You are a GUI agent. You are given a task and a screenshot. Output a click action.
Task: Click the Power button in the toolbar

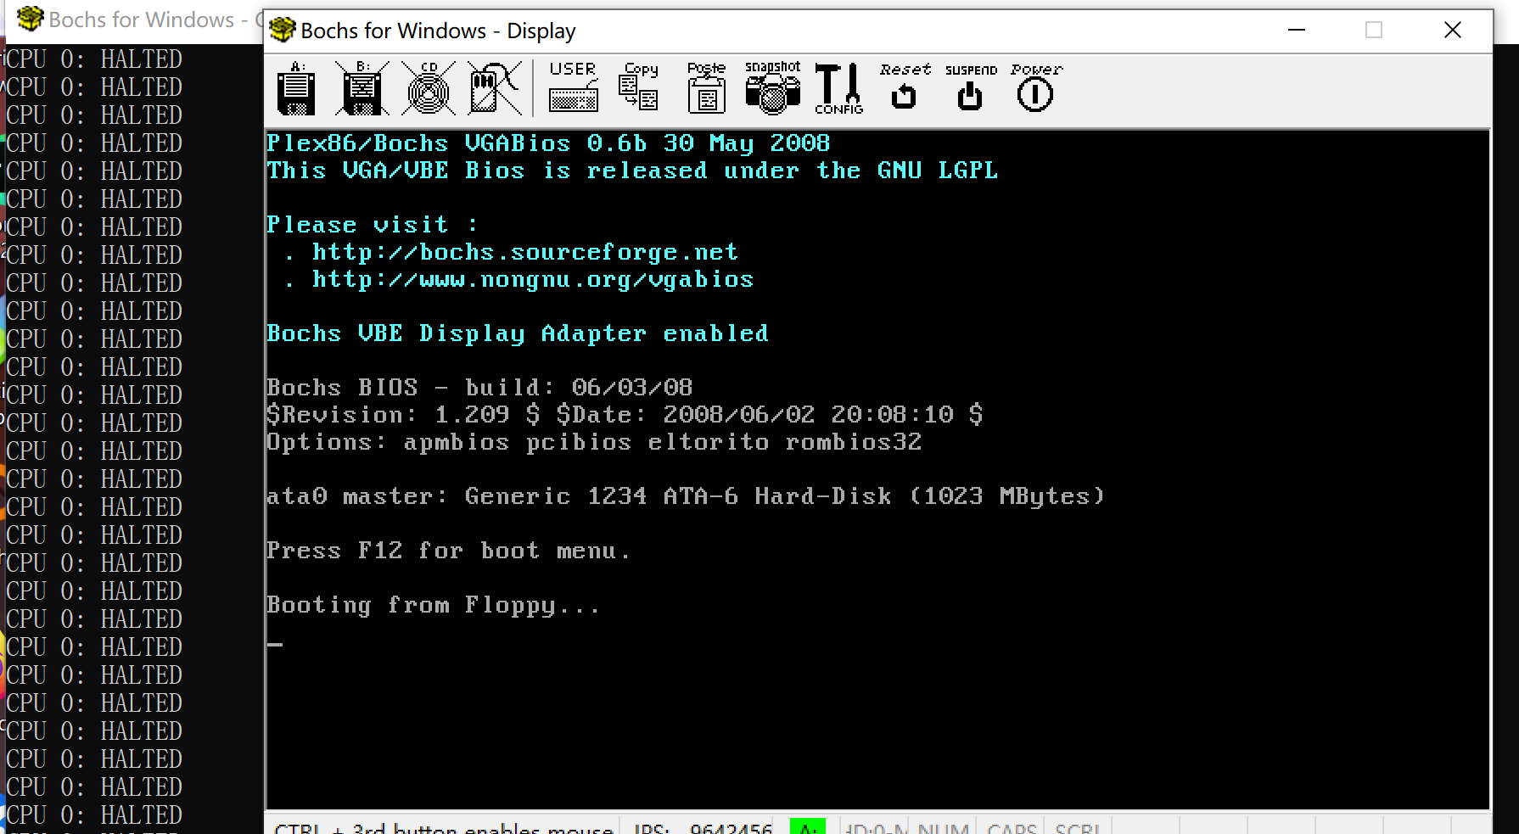click(1035, 87)
